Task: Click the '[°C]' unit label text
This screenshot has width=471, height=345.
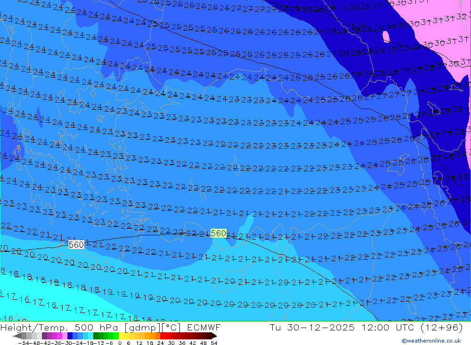Action: 171,327
